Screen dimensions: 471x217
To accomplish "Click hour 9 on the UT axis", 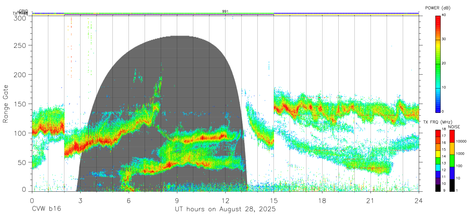I will pos(177,201).
